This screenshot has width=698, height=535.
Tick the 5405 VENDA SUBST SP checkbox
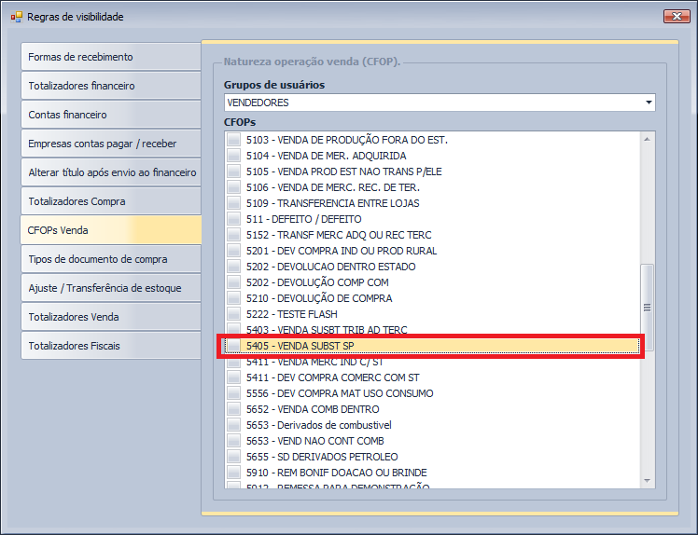(233, 346)
